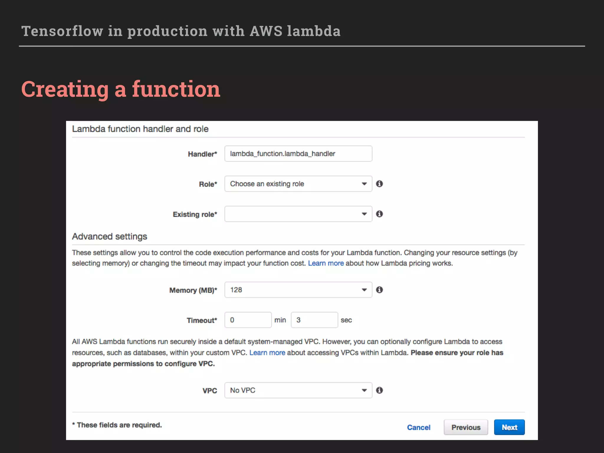Click the 'Existing role*' field label
The width and height of the screenshot is (604, 453).
(x=195, y=214)
